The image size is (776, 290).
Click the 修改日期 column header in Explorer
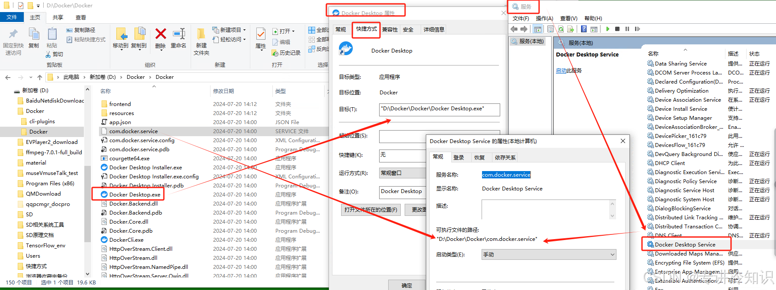(x=224, y=91)
